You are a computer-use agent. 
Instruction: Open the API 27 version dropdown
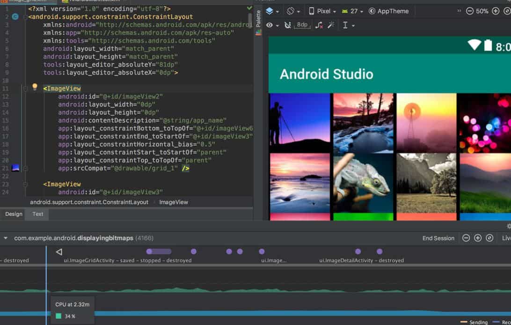[352, 11]
